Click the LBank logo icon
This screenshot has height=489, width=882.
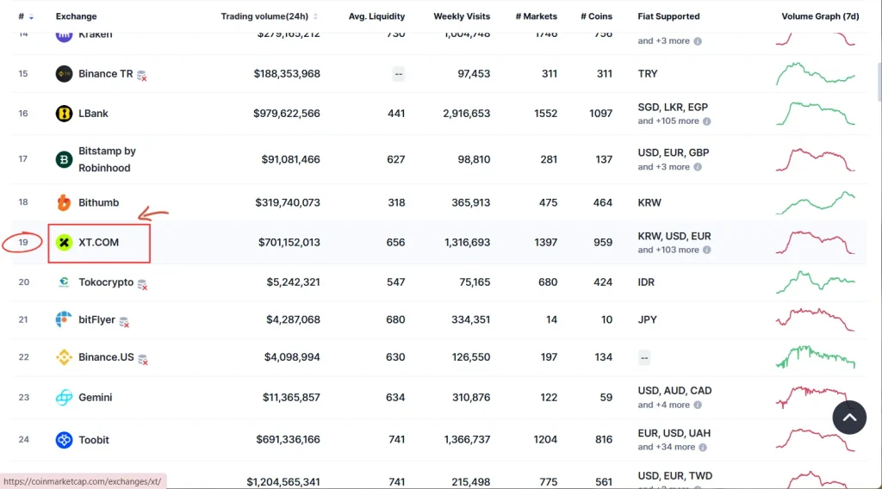tap(64, 114)
